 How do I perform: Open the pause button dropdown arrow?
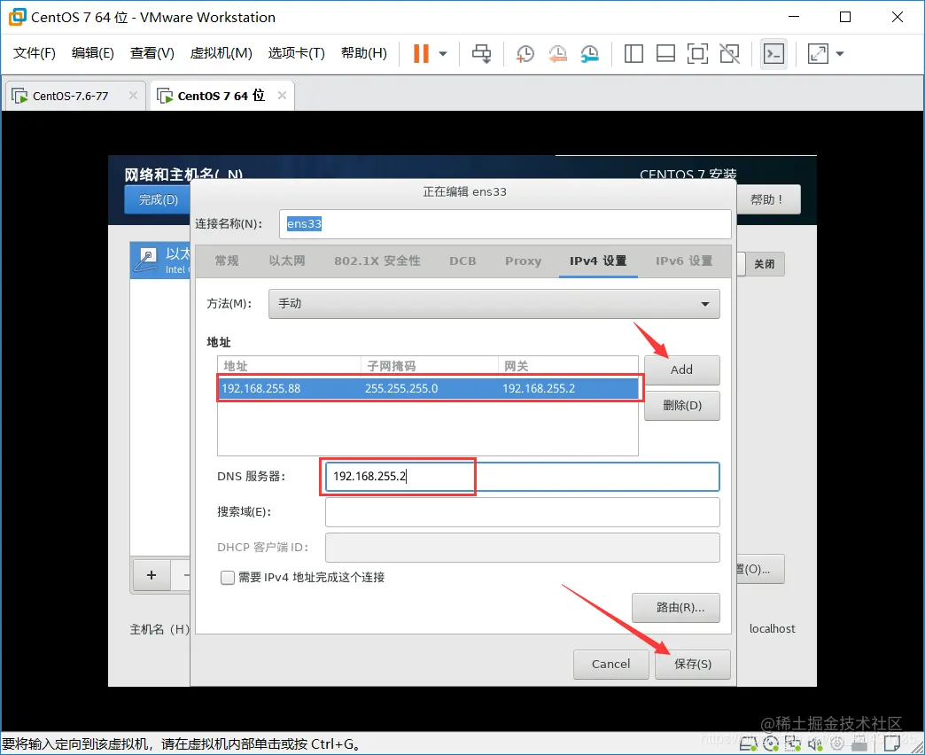(x=440, y=53)
